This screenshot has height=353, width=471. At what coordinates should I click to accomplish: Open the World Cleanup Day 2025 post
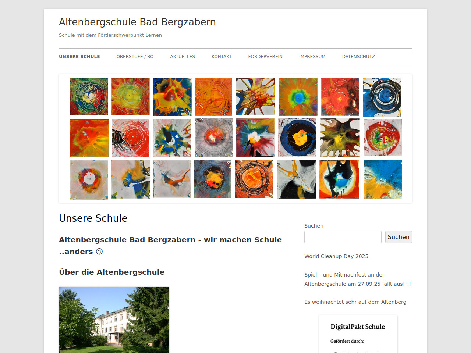(x=336, y=256)
